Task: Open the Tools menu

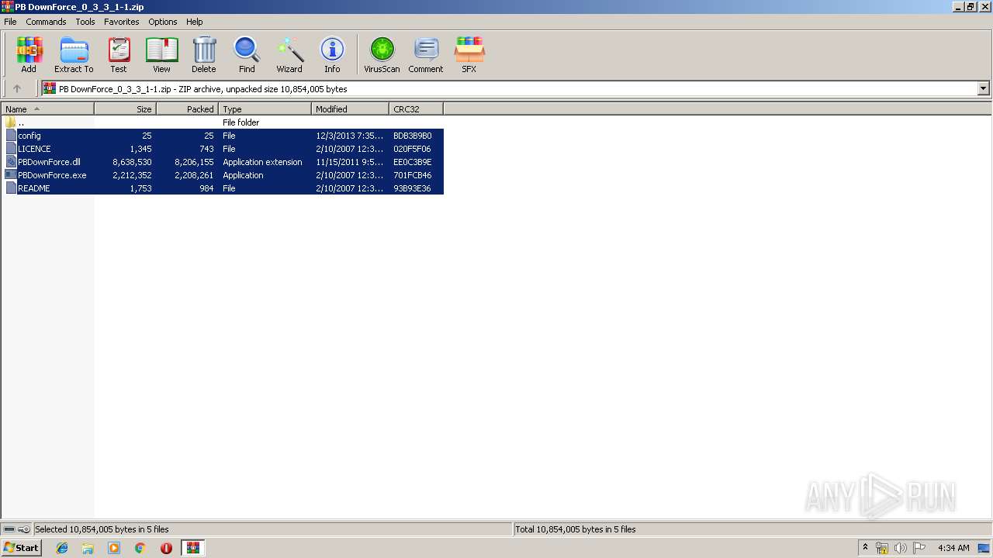Action: pyautogui.click(x=85, y=22)
